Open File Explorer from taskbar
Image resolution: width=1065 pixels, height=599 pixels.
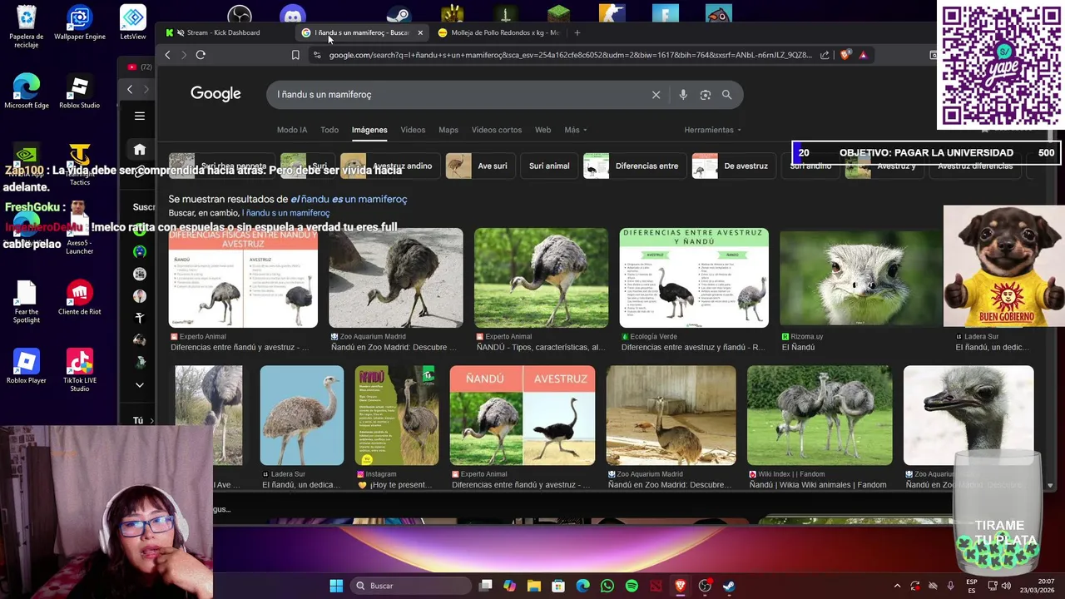533,586
